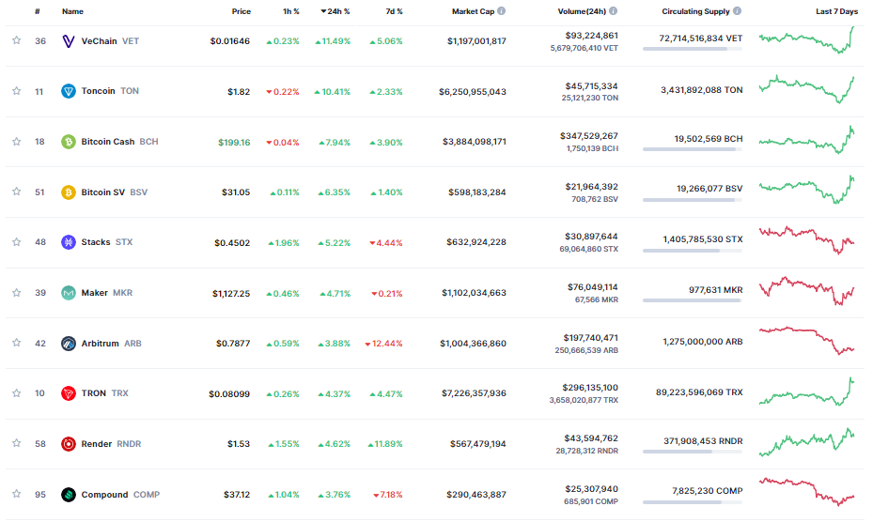Click Bitcoin Cash price $199.16
The width and height of the screenshot is (873, 522).
click(234, 143)
